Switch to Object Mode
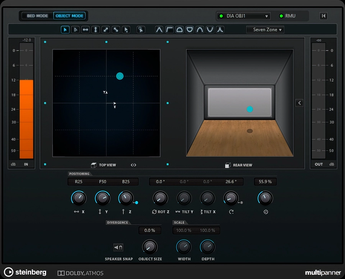This screenshot has width=345, height=279. pos(69,16)
